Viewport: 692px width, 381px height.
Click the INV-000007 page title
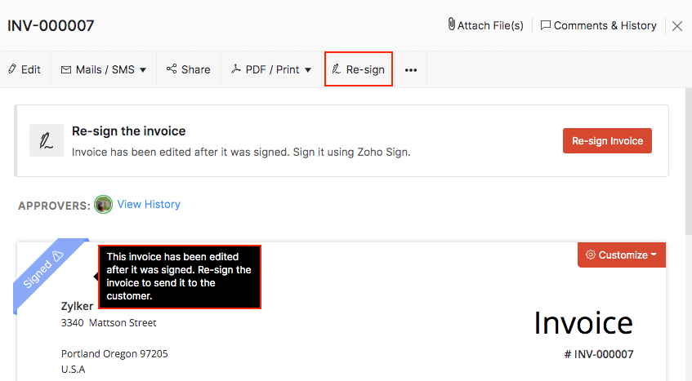(51, 25)
